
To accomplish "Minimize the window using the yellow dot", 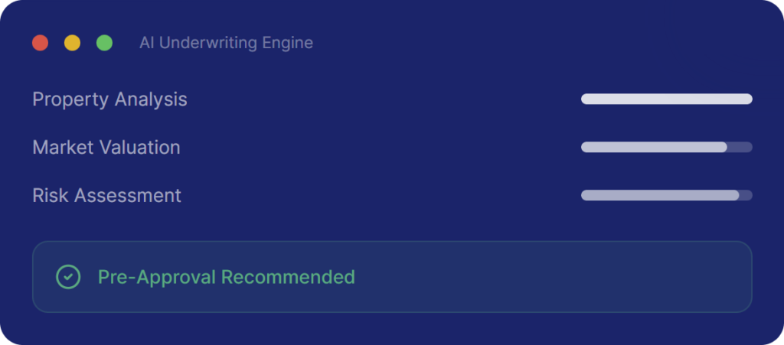I will click(72, 43).
